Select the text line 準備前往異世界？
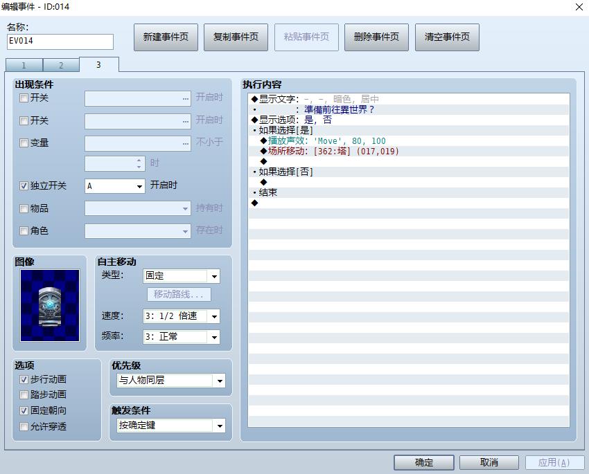589x474 pixels. coord(409,109)
